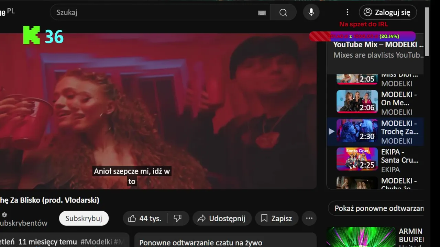Click the search magnifier button
Screen dimensions: 440x247
[283, 12]
